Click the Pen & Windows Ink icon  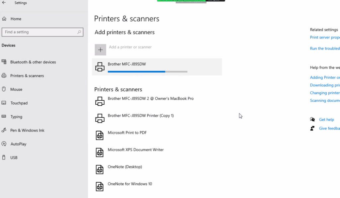coord(4,130)
